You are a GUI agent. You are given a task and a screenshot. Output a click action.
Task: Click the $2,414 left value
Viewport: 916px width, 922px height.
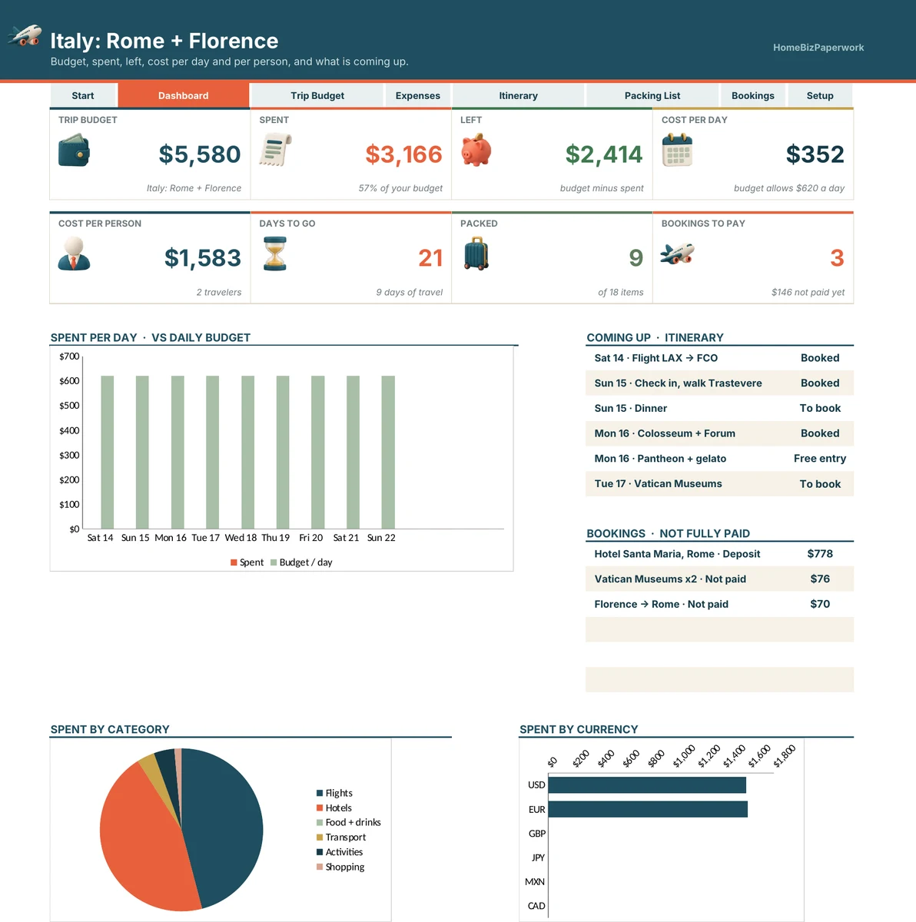click(604, 154)
